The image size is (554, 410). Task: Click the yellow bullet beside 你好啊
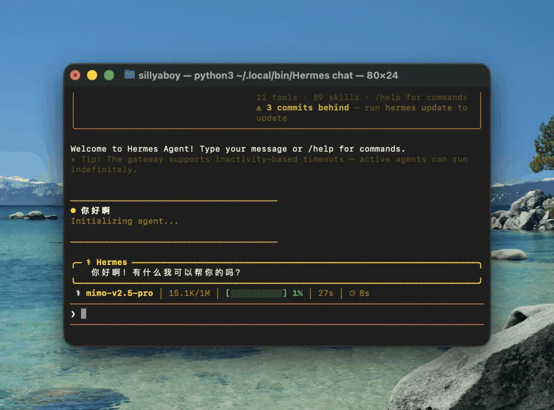(73, 211)
